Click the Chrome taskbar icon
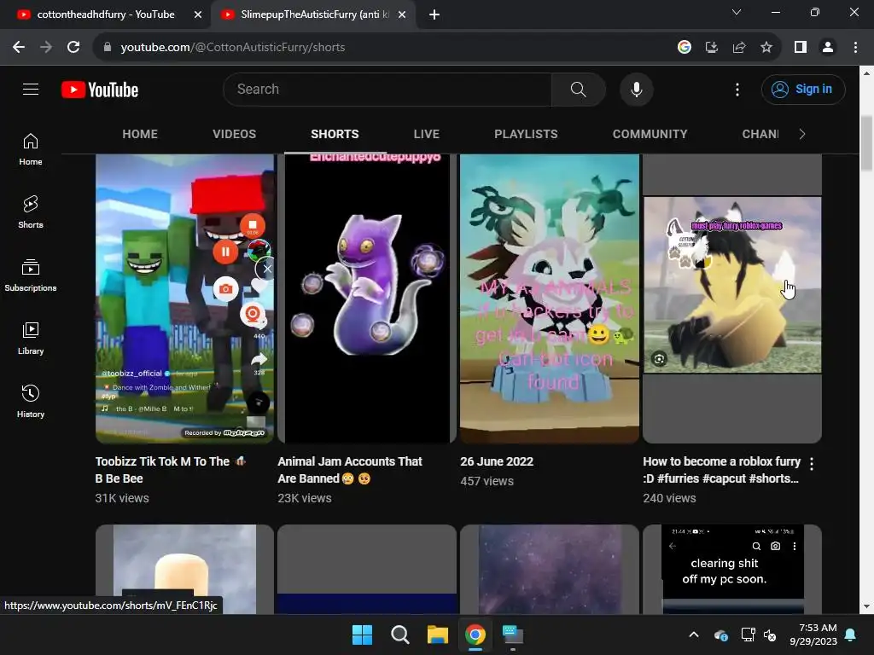This screenshot has width=874, height=655. coord(475,635)
